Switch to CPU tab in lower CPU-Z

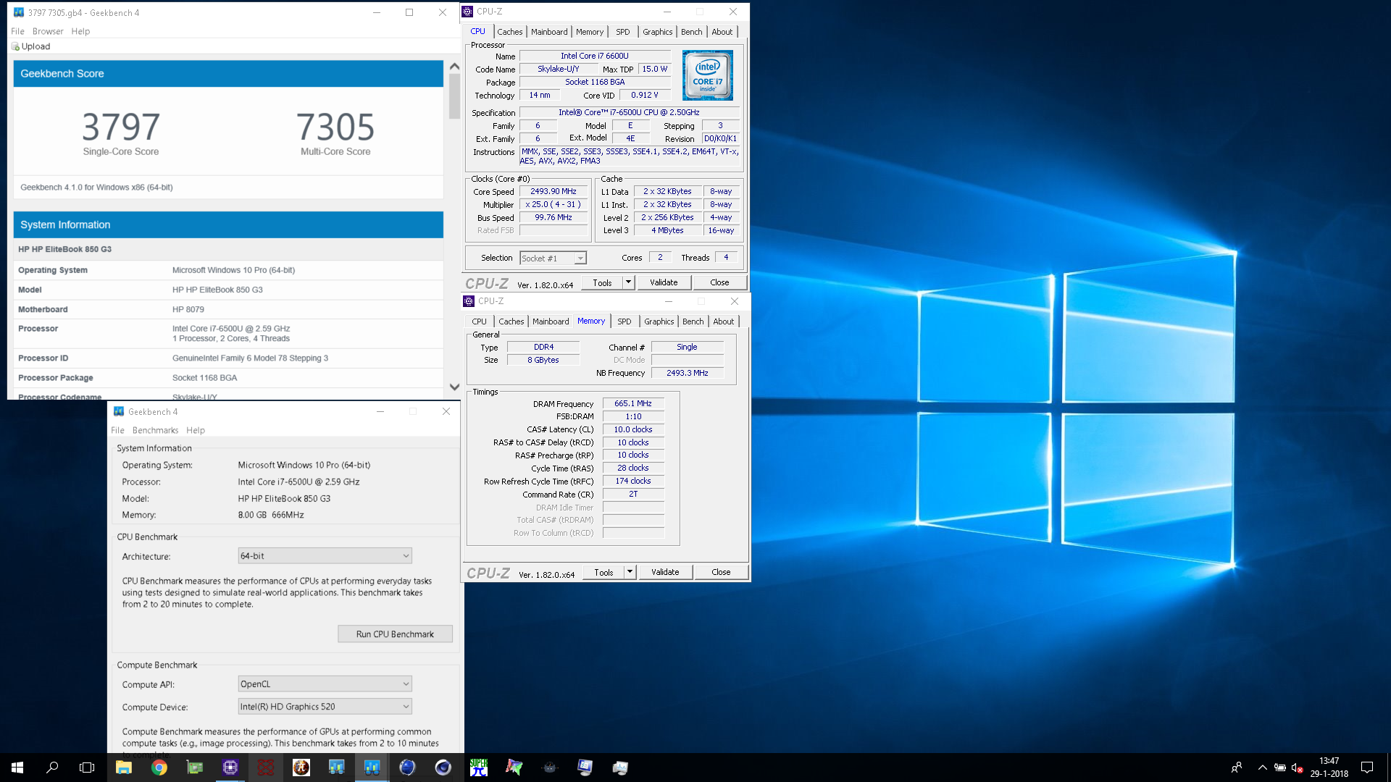pyautogui.click(x=479, y=321)
